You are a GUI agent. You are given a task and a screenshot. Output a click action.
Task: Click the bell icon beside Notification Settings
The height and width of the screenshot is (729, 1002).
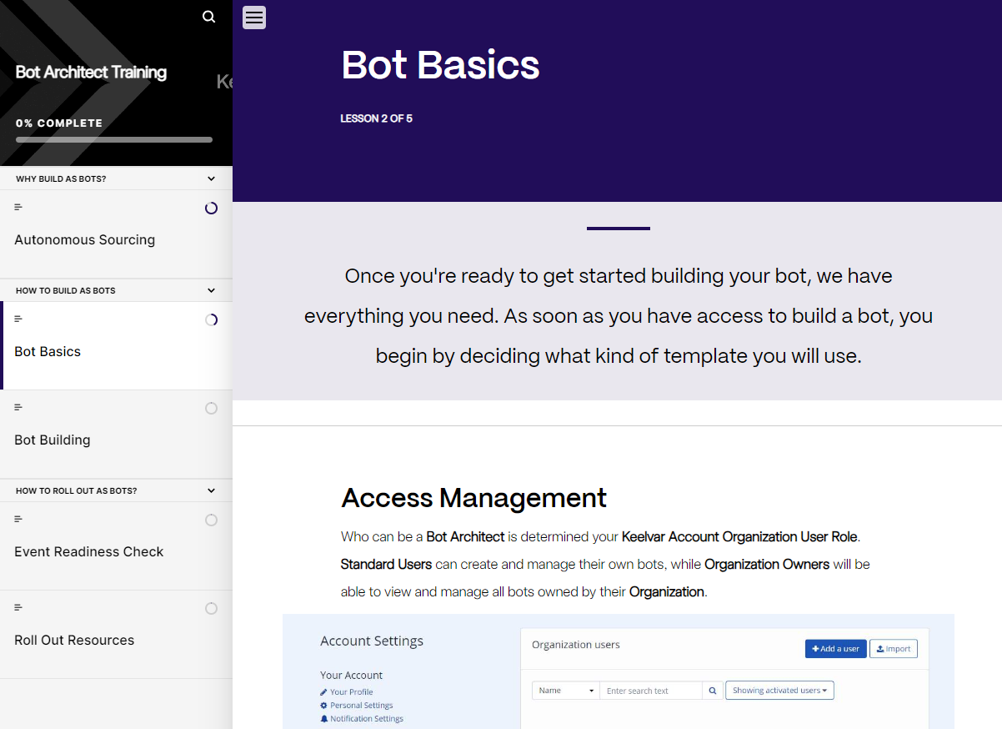[324, 719]
